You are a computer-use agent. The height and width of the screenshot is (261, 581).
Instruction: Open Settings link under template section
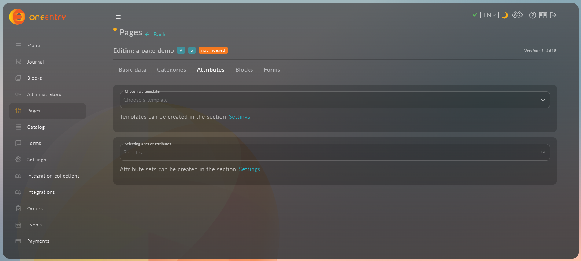click(x=239, y=117)
